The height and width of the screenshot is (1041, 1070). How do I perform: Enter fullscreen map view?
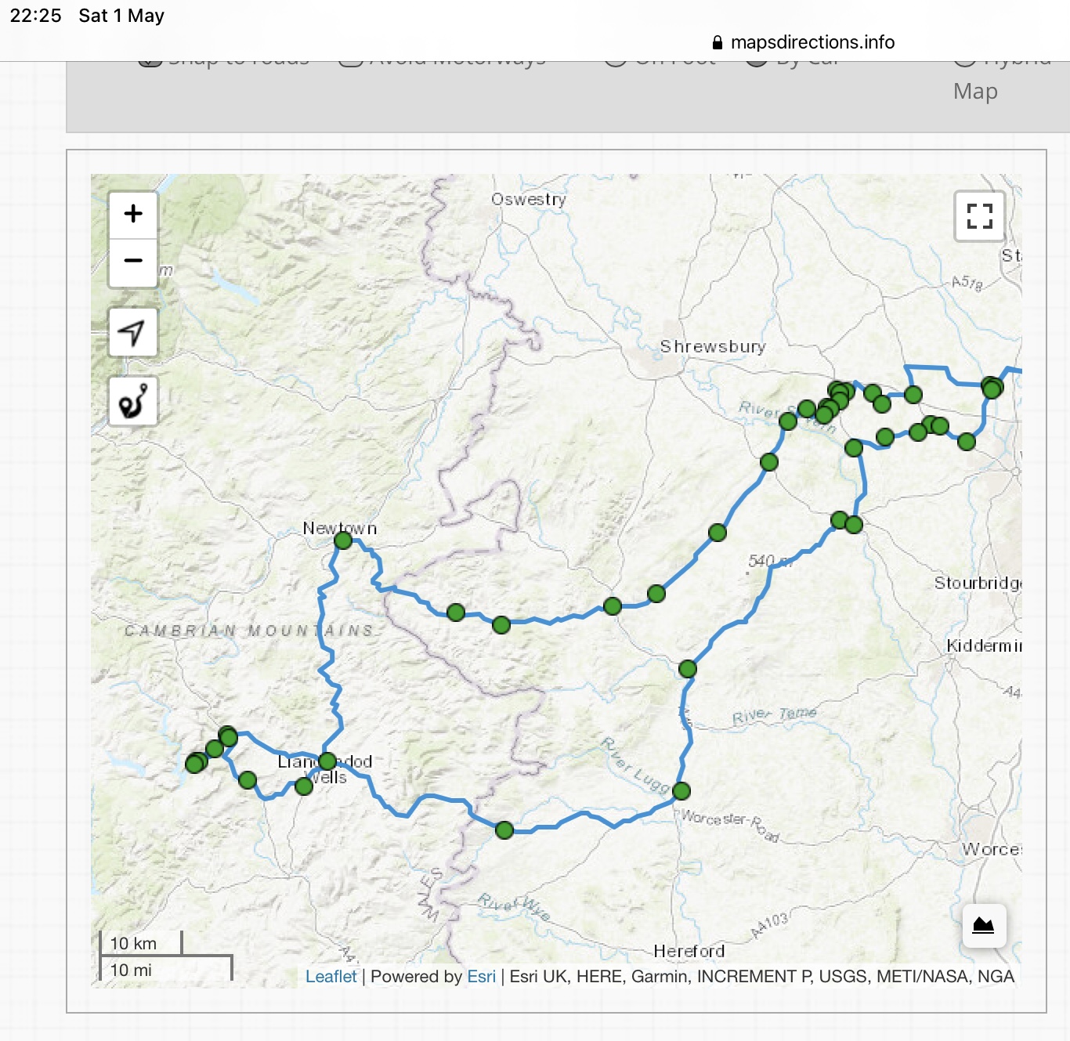click(979, 216)
